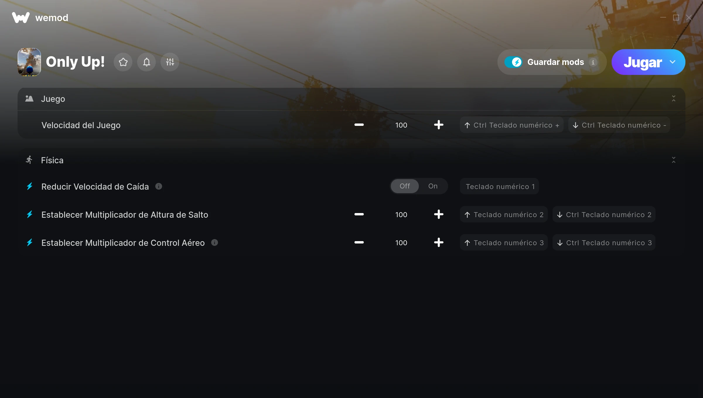The height and width of the screenshot is (398, 703).
Task: Collapse the Física section
Action: tap(674, 160)
